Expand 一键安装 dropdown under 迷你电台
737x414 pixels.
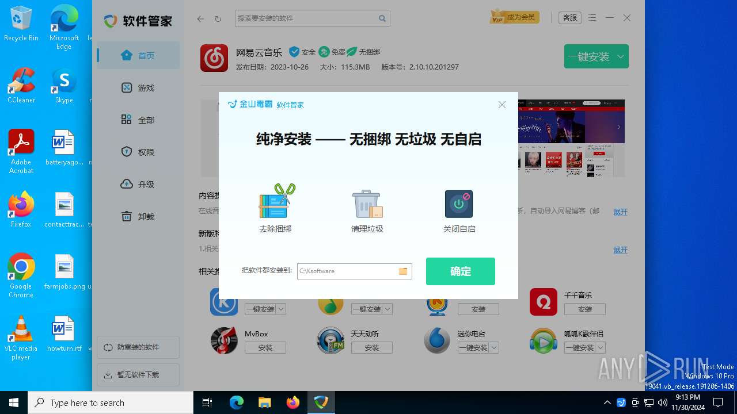(x=494, y=348)
